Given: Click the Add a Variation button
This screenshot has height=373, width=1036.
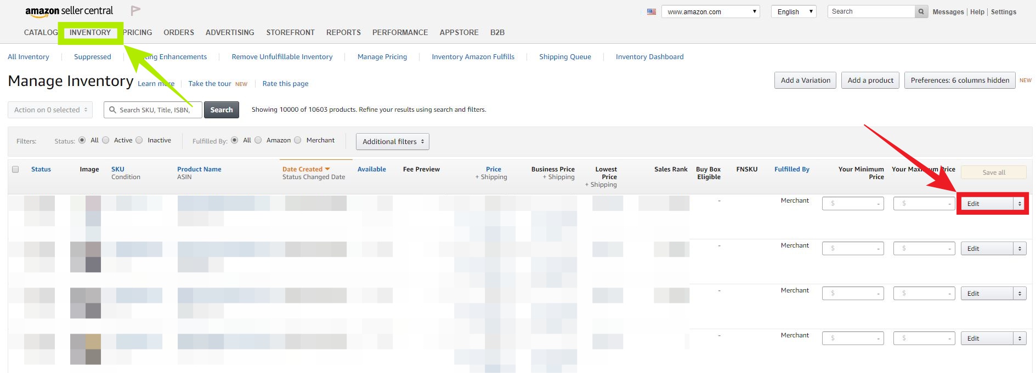Looking at the screenshot, I should [806, 80].
